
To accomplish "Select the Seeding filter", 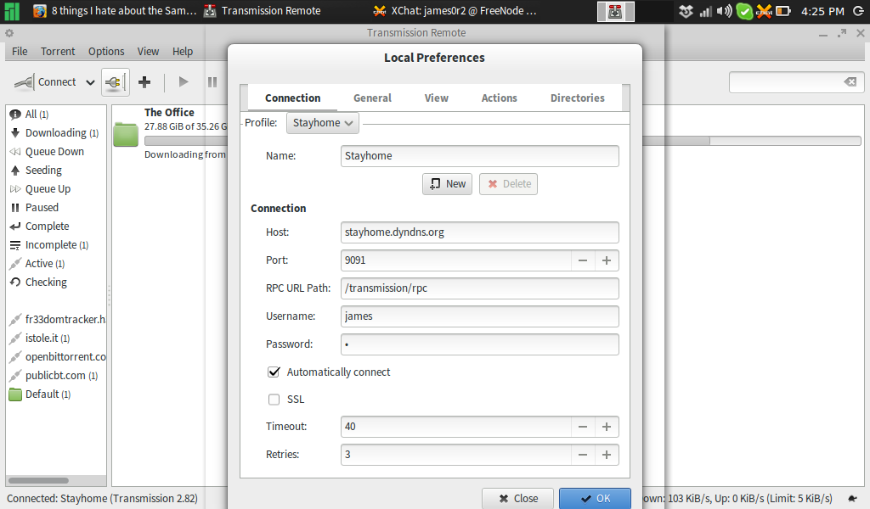I will point(36,171).
